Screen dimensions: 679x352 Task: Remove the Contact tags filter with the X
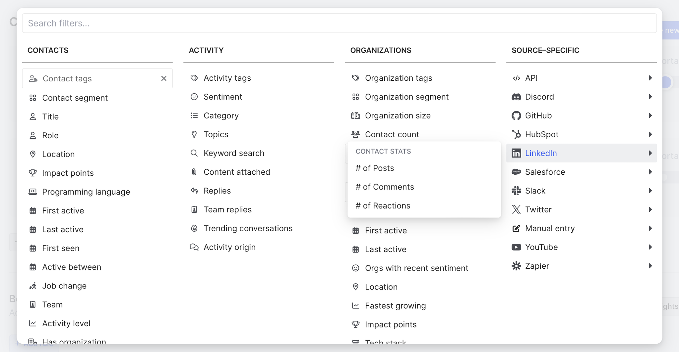(164, 78)
